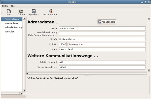151x99 pixels.
Task: Save data with the Speichern floppy icon
Action: (x=34, y=11)
